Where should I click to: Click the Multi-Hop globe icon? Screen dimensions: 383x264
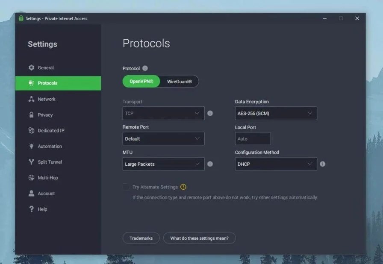tap(31, 178)
